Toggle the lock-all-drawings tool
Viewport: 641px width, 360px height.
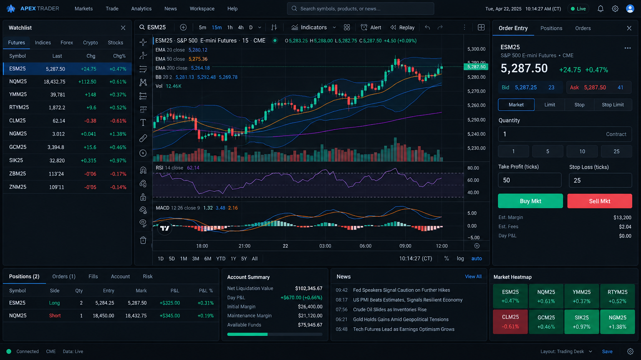click(x=143, y=197)
